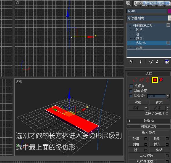Open settings box next to 挤出

(146, 138)
